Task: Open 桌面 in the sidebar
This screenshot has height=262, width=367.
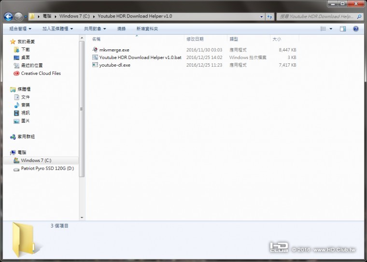Action: click(25, 58)
